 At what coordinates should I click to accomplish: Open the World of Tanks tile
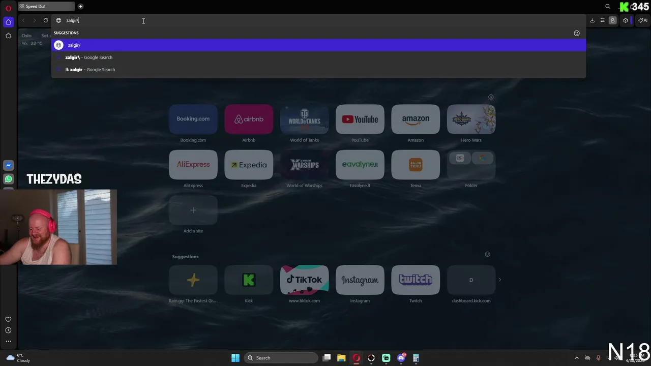click(x=304, y=119)
